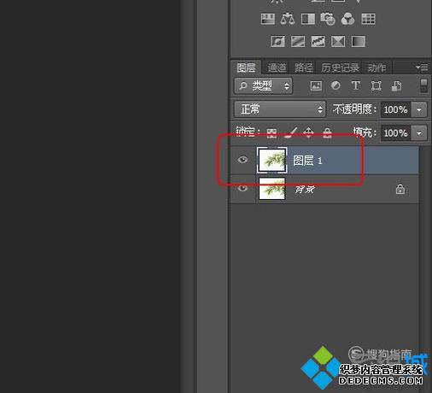Screen dimensions: 432x393
Task: Add a Color Lookup adjustment
Action: (x=368, y=19)
